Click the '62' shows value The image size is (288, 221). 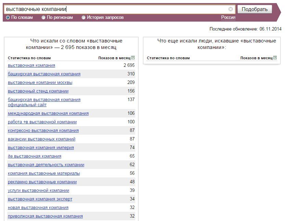tap(132, 164)
